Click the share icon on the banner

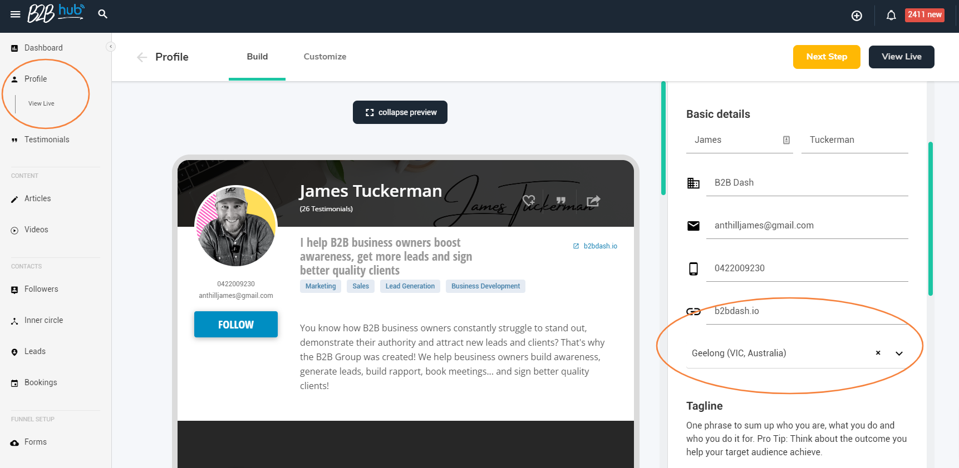click(593, 201)
